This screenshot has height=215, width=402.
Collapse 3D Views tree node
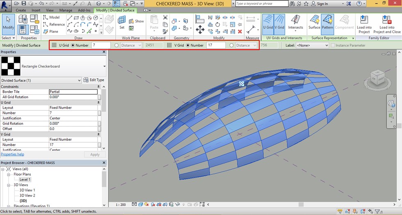coord(9,185)
